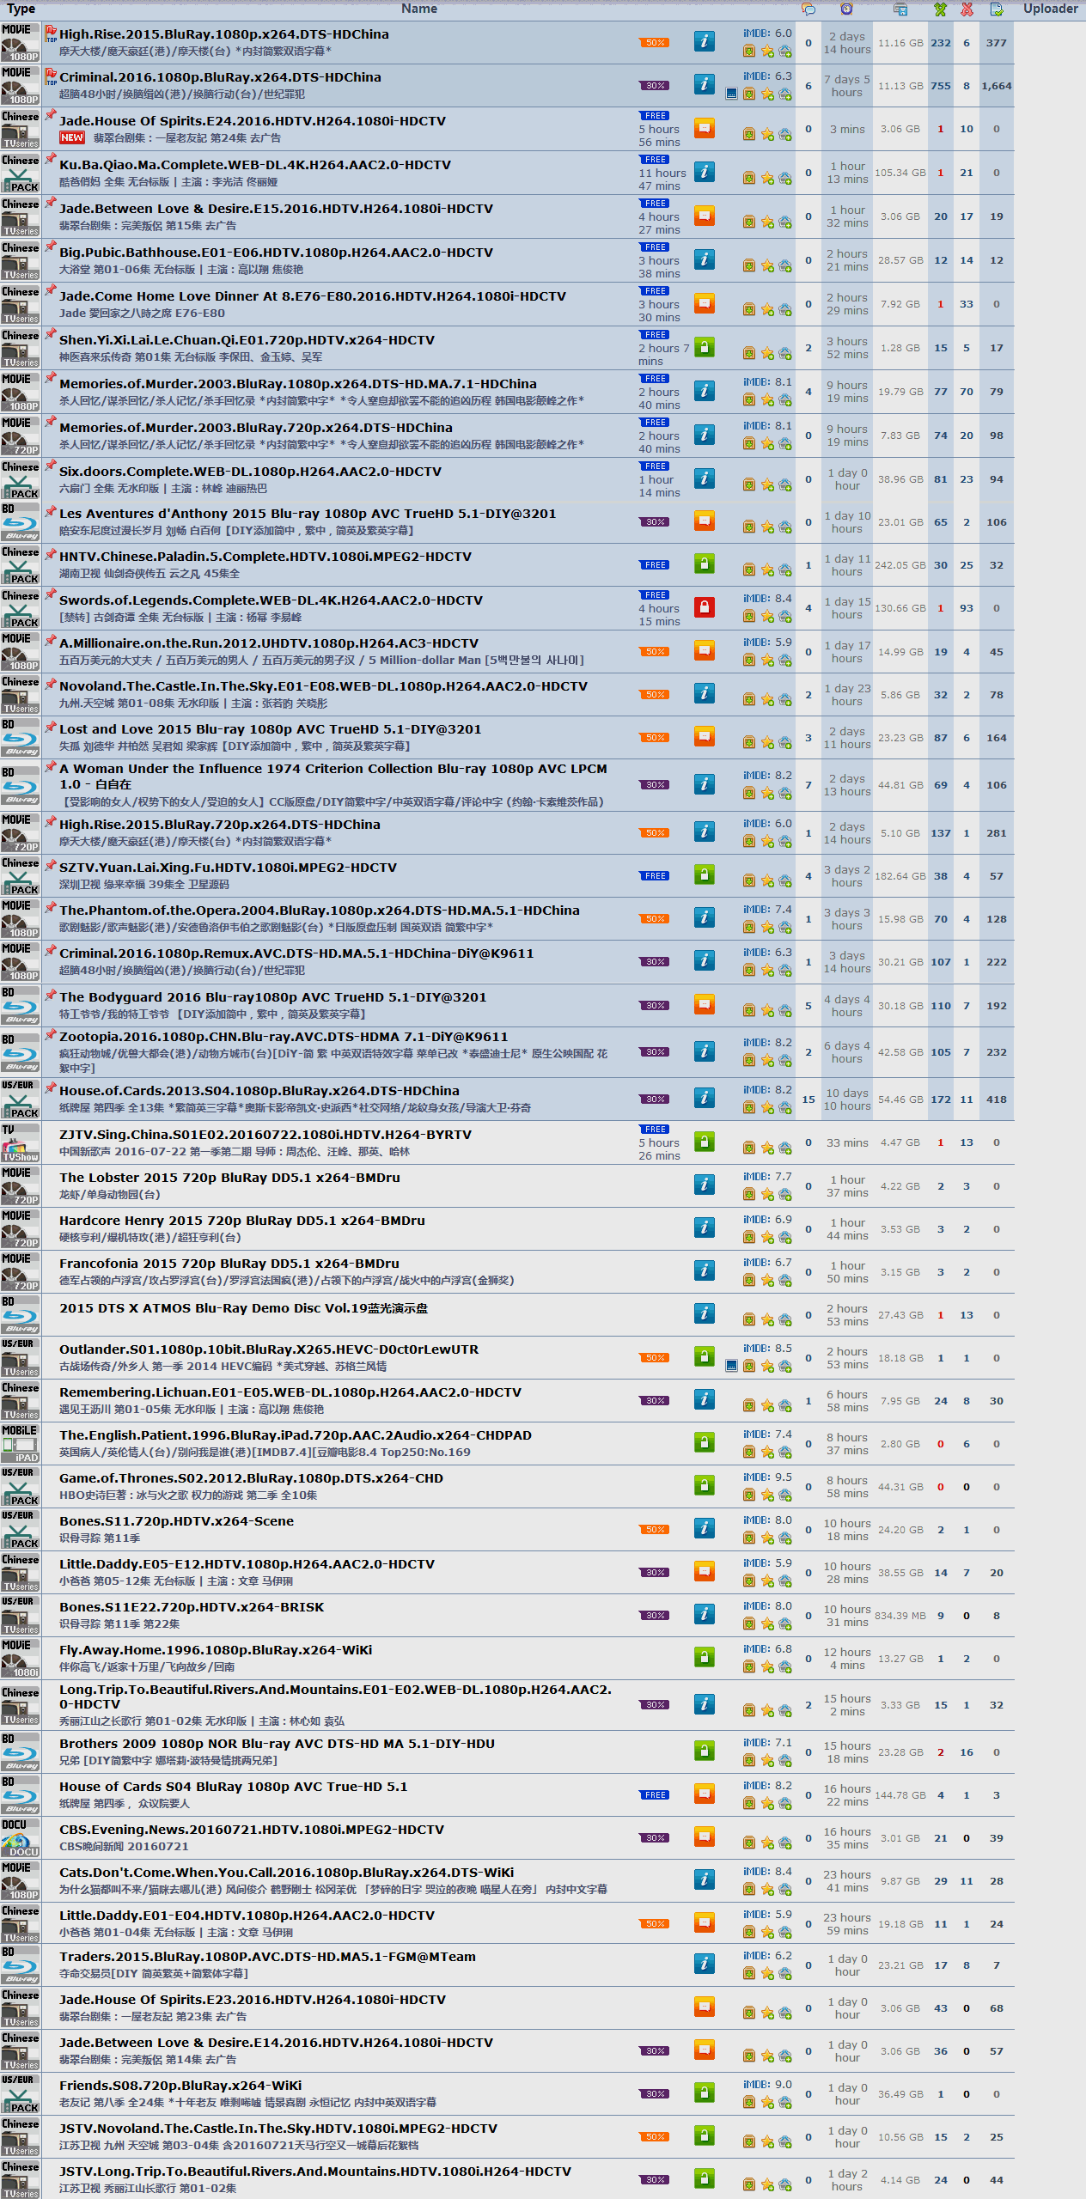Sort torrents by size disk header icon
The image size is (1086, 2199).
(900, 9)
